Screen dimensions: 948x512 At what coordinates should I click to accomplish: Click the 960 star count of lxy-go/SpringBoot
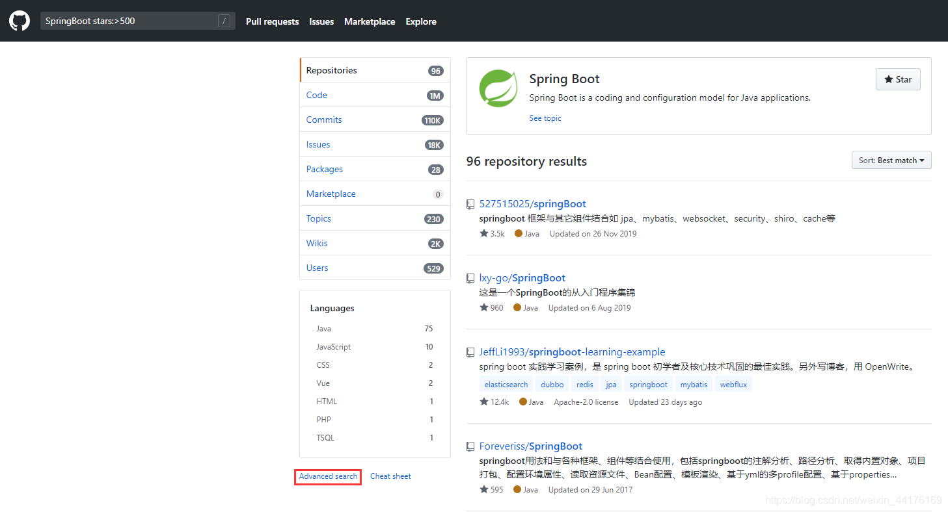click(492, 308)
